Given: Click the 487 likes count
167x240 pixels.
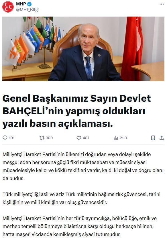Looking at the screenshot, I should pos(86,138).
